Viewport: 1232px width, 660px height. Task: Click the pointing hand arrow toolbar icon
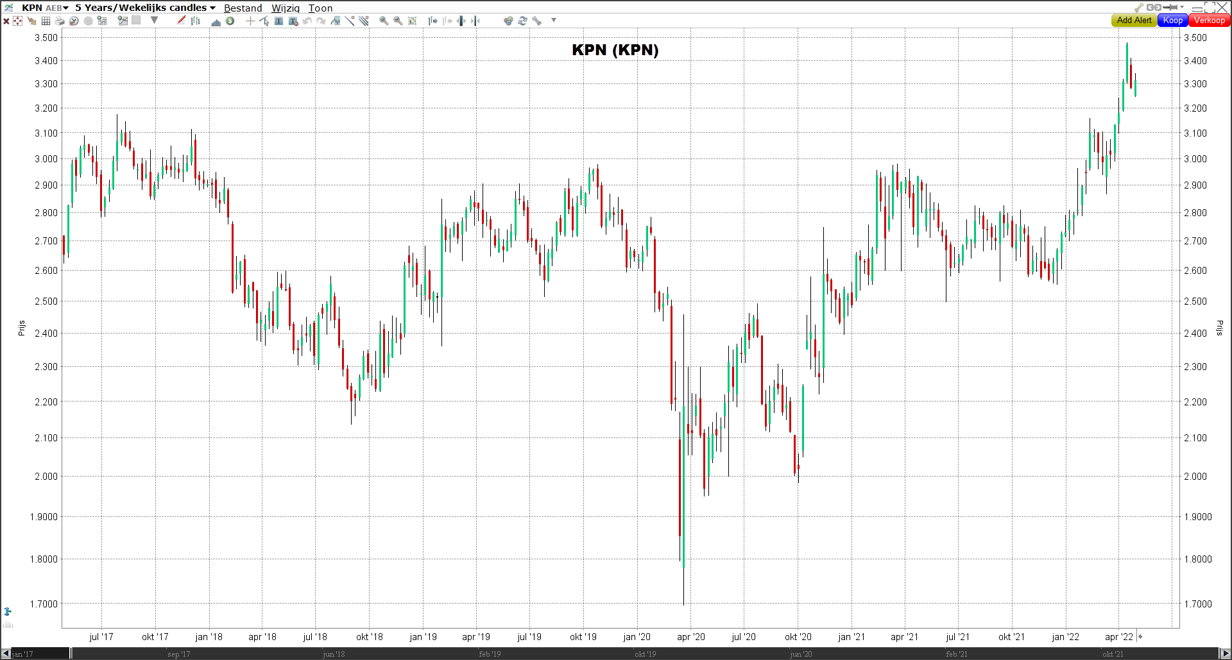(31, 21)
